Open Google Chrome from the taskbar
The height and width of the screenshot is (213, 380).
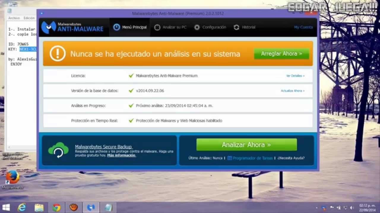(56, 207)
